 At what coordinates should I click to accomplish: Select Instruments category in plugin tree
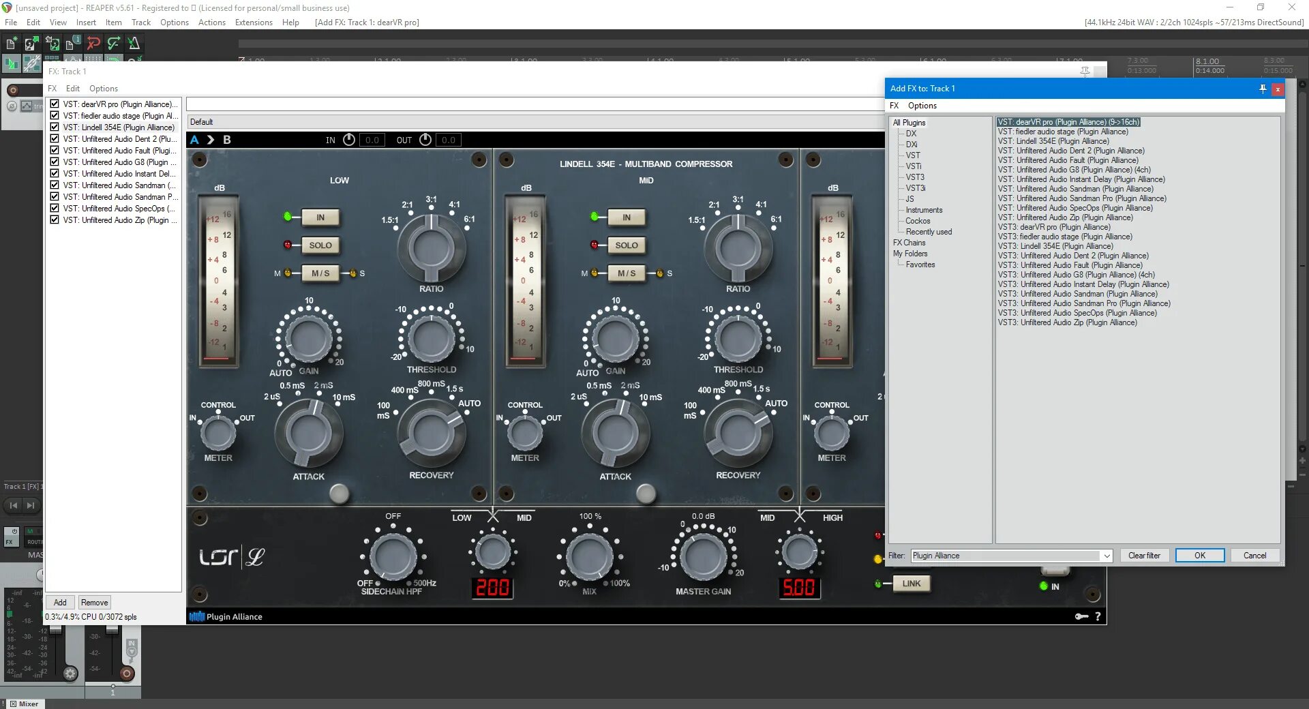[924, 210]
